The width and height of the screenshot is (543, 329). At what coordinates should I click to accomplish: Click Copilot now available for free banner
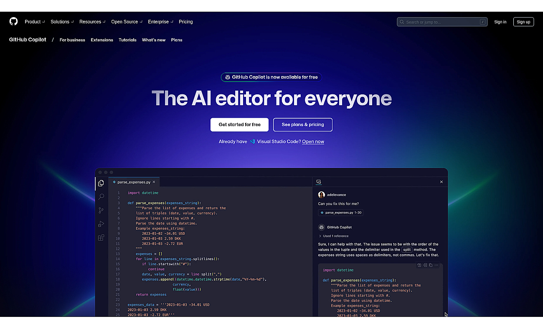[271, 77]
